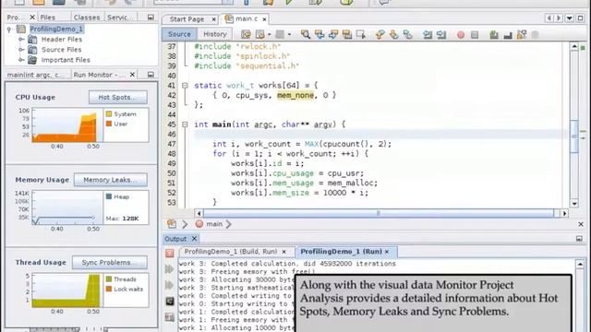Click the terminal icon in Output sidebar
The width and height of the screenshot is (591, 332).
click(170, 302)
